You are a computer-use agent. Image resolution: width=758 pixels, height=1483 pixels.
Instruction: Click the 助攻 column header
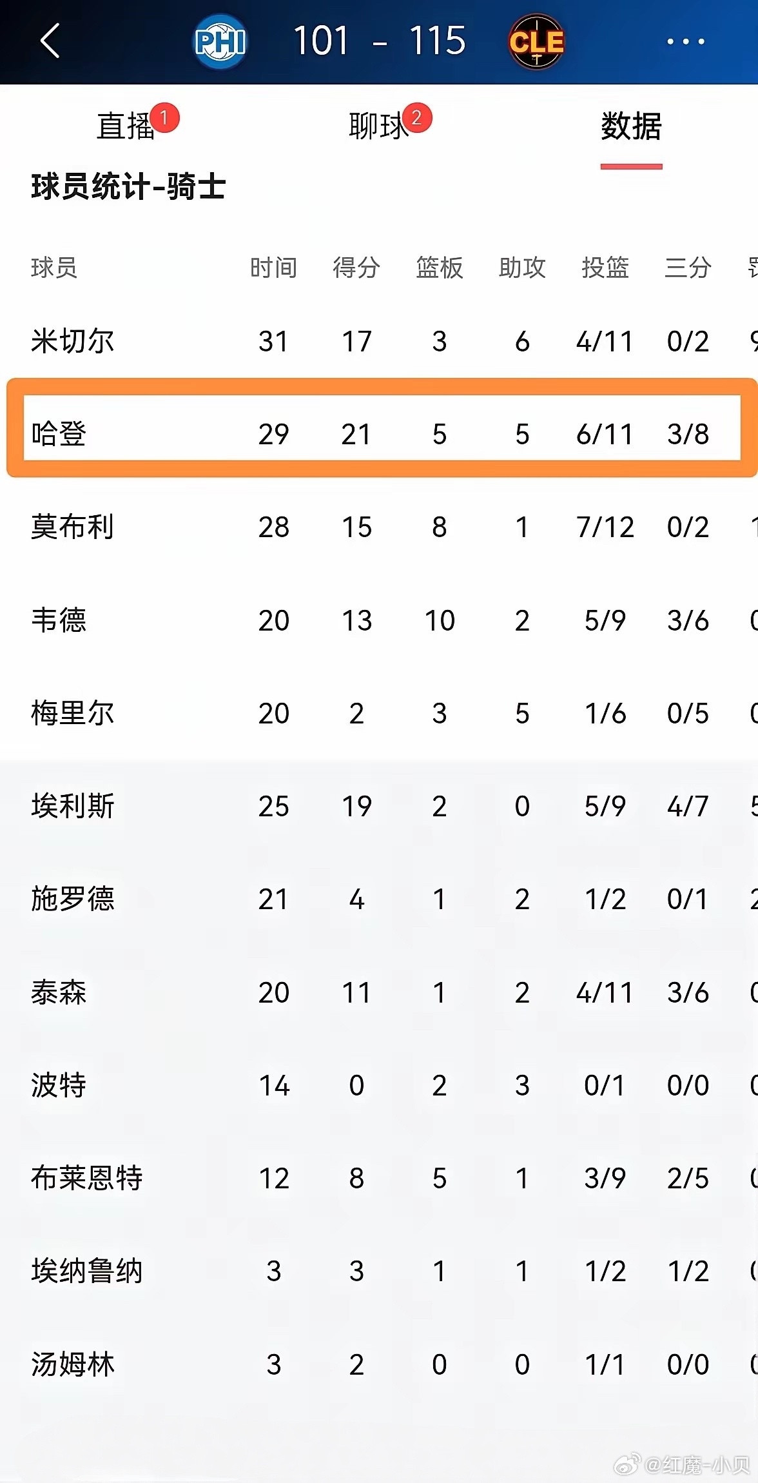point(523,268)
